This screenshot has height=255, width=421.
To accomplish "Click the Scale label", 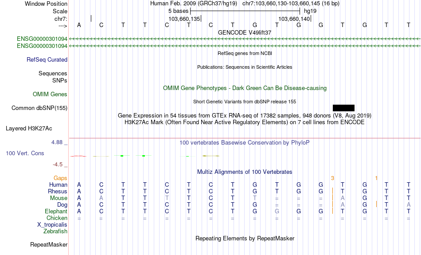I will (x=60, y=11).
